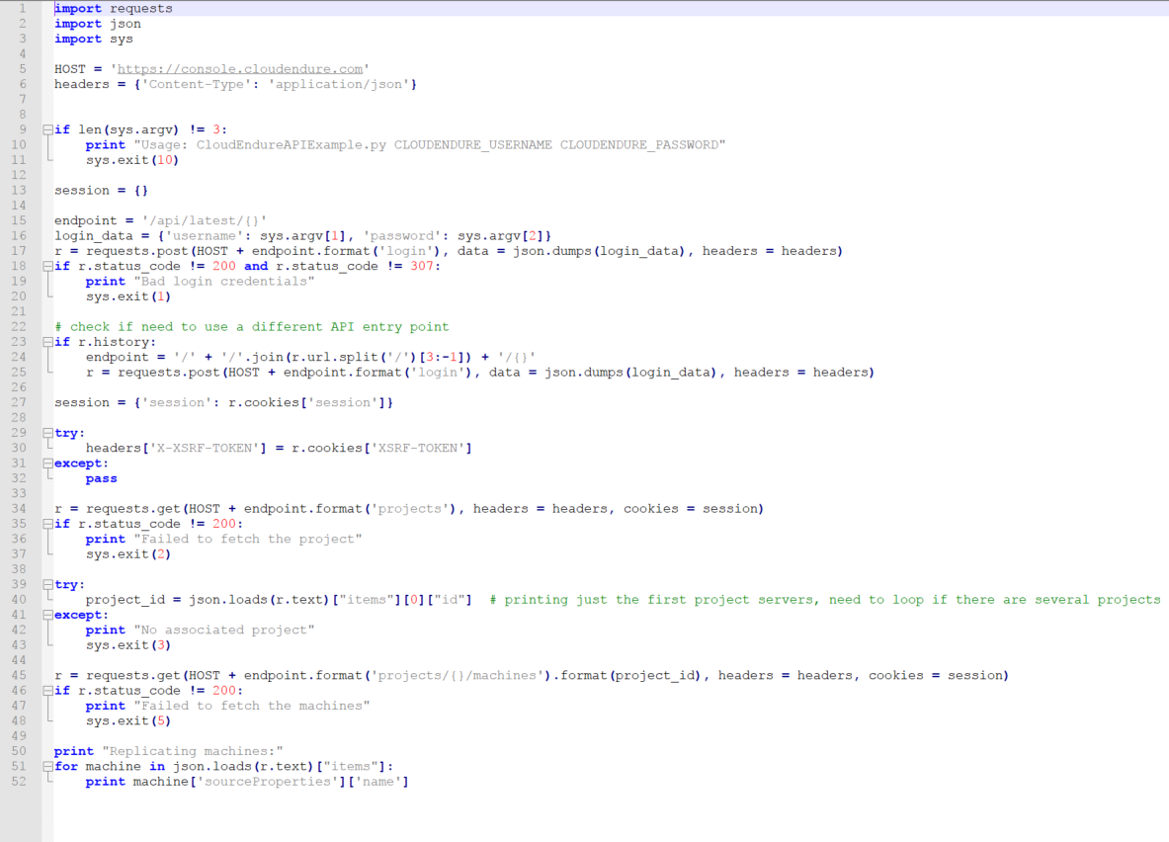The height and width of the screenshot is (842, 1169).
Task: Click the 'Replicating machines:' string
Action: click(193, 752)
